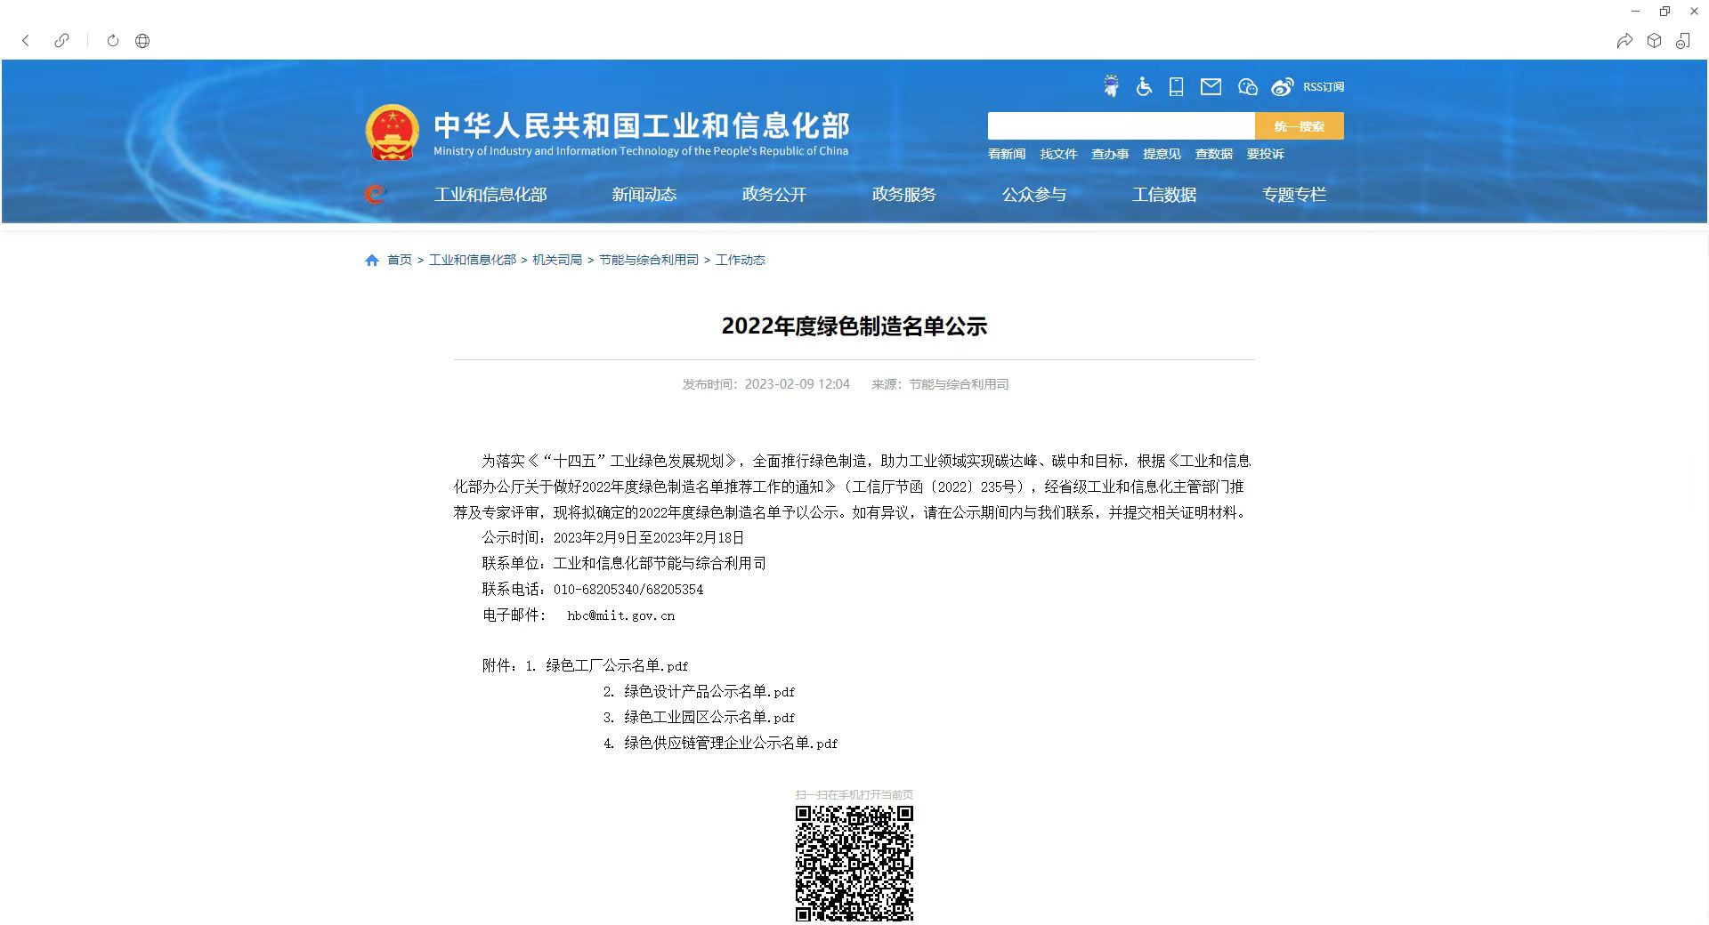This screenshot has height=925, width=1709.
Task: Click the Weibo icon in header
Action: [1282, 86]
